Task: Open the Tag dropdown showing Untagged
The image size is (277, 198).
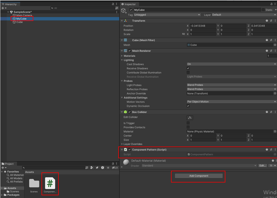Action: 167,15
